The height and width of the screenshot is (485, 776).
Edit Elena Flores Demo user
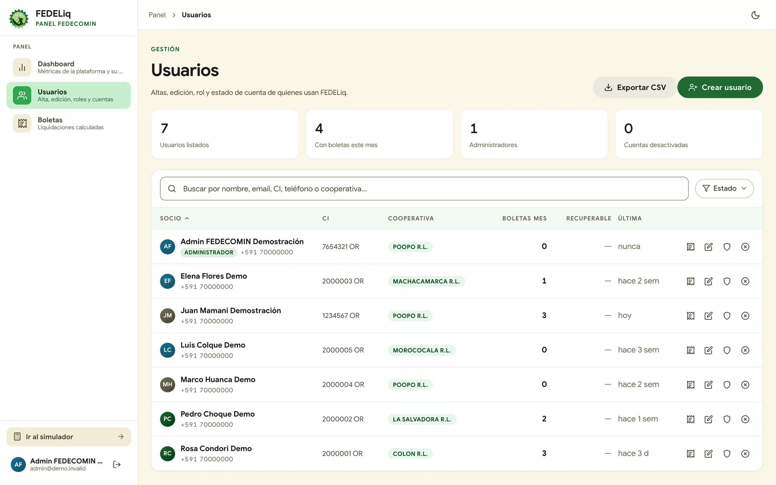tap(708, 281)
